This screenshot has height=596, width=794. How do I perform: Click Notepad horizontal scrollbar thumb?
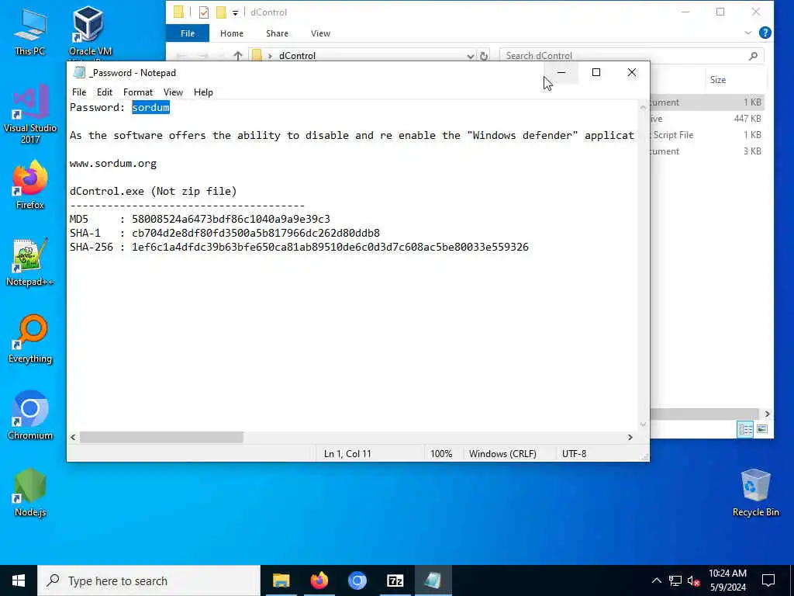(x=161, y=437)
